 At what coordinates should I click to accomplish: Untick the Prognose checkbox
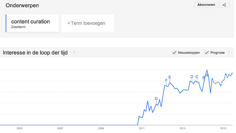point(206,53)
